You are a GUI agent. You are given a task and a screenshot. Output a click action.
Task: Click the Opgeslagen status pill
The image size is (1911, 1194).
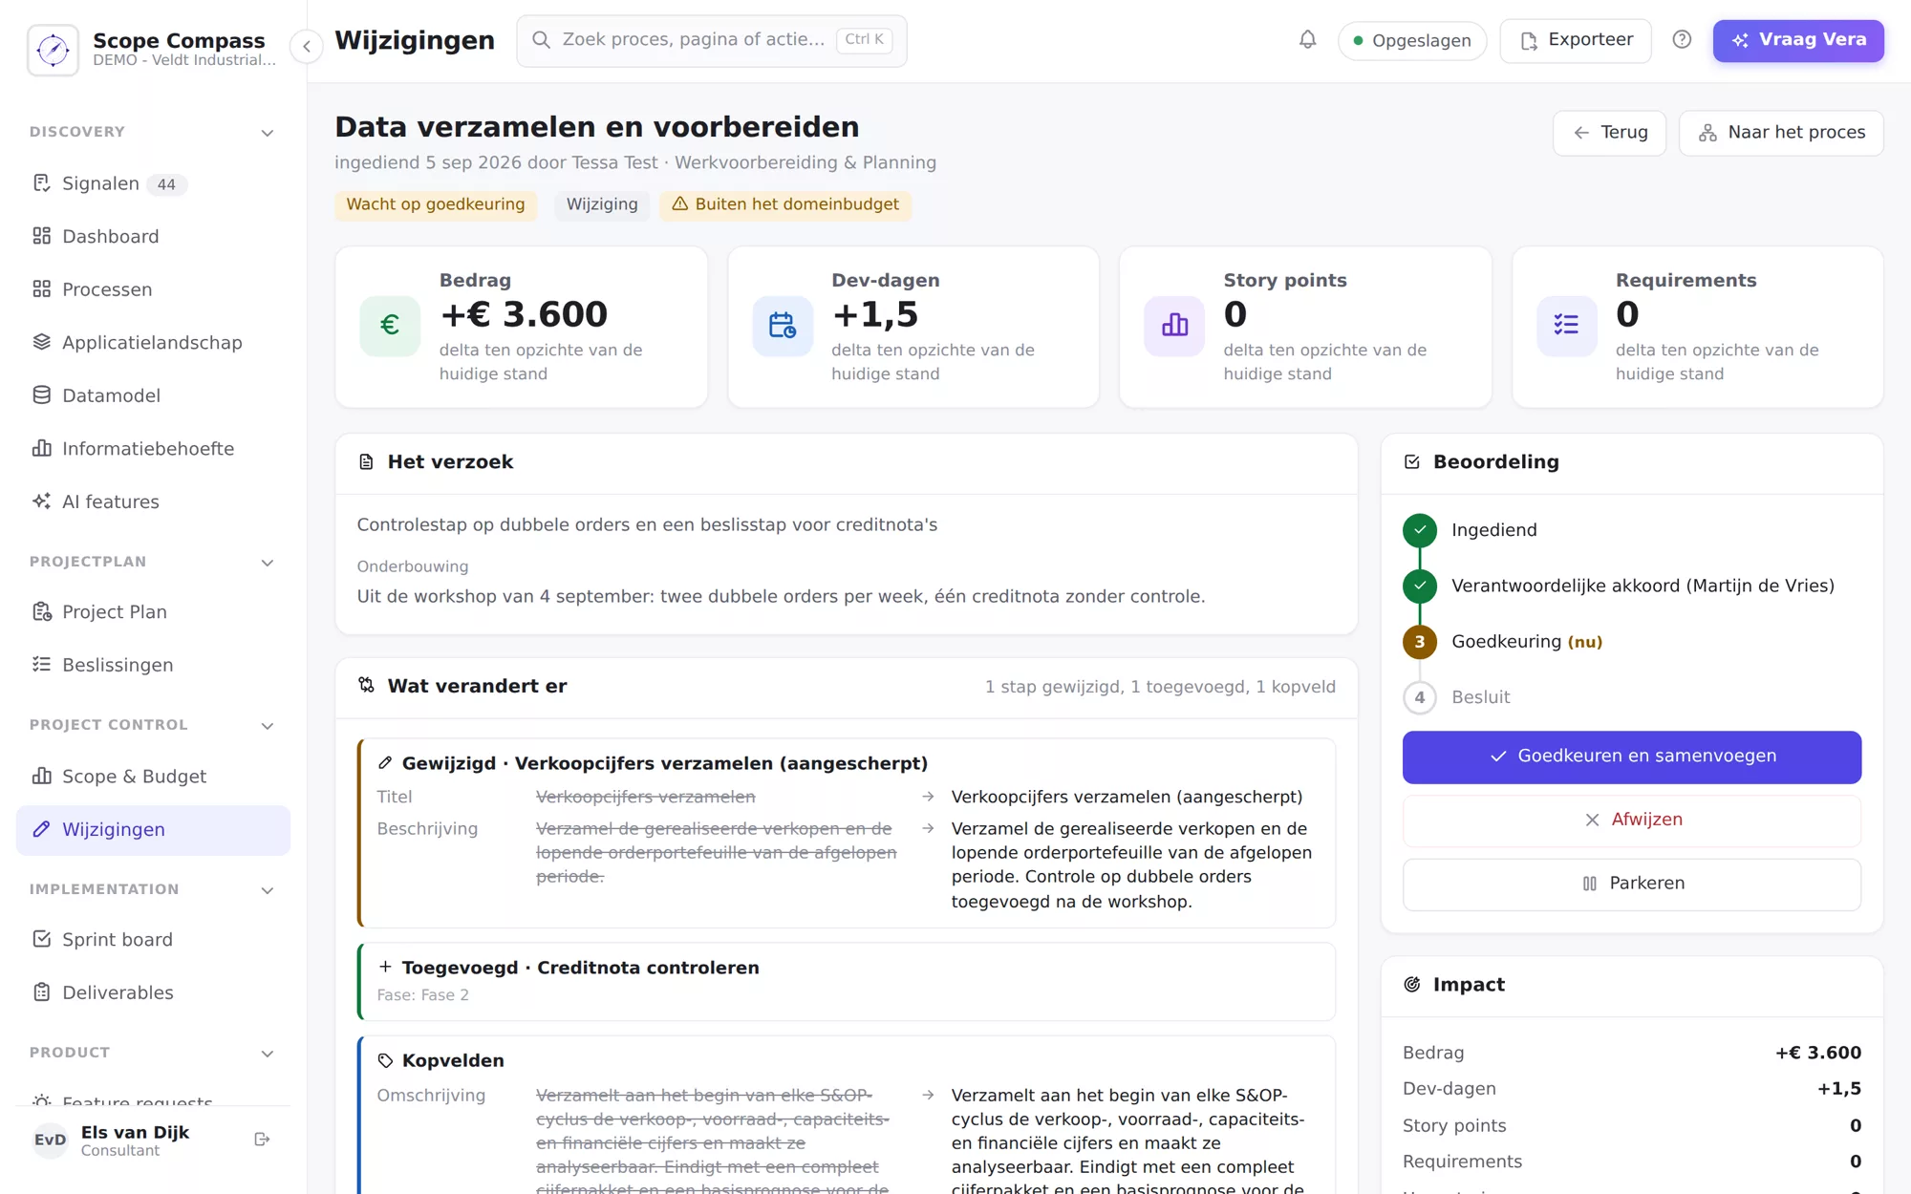click(x=1412, y=41)
